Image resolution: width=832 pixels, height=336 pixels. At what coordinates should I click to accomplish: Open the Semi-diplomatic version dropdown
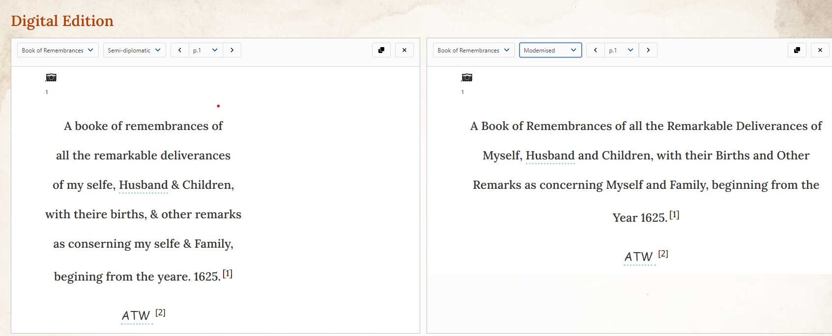tap(134, 50)
